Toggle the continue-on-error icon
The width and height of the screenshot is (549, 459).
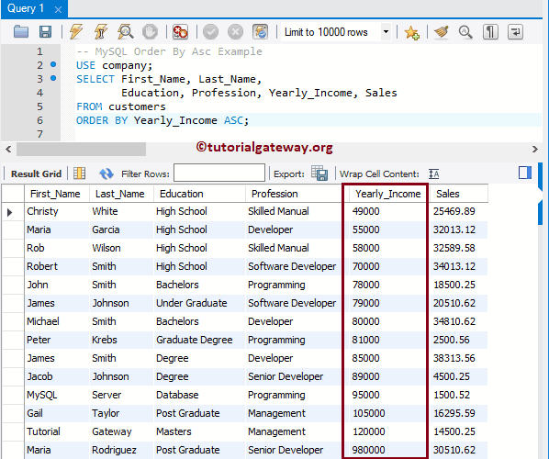pos(180,32)
